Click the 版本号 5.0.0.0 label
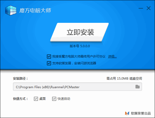The height and width of the screenshot is (118, 155). (x=80, y=46)
